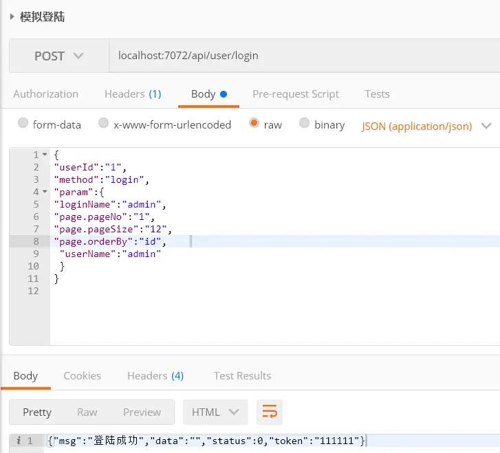Open the request Headers (1) tab
The width and height of the screenshot is (500, 453).
133,94
